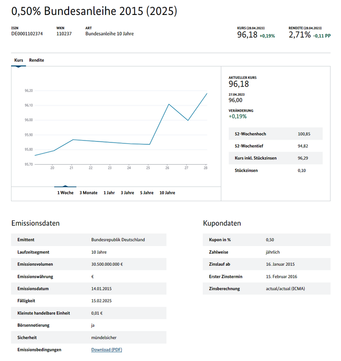Click the Fälligkeit date 15.02.2025
The height and width of the screenshot is (361, 341).
(x=101, y=301)
